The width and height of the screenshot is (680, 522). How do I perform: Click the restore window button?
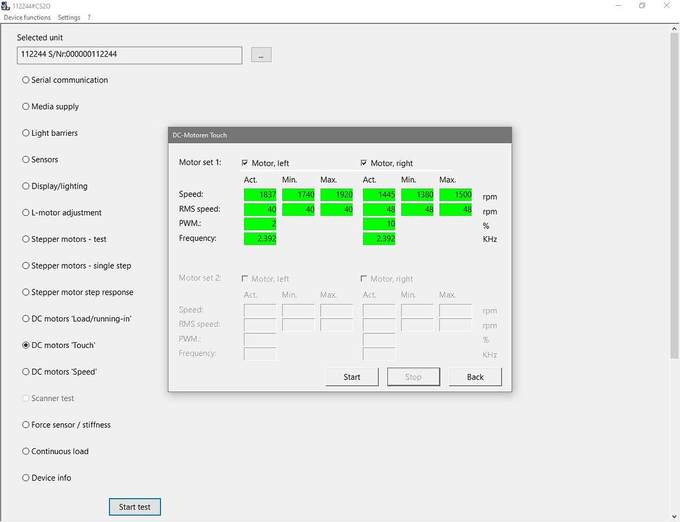pyautogui.click(x=642, y=6)
